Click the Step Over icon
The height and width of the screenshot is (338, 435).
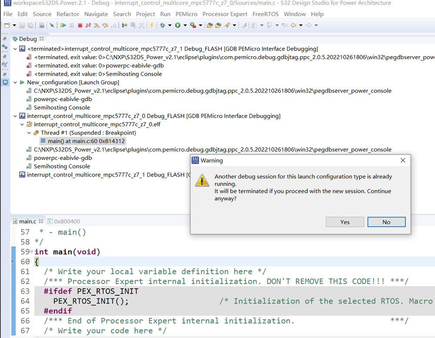[105, 25]
